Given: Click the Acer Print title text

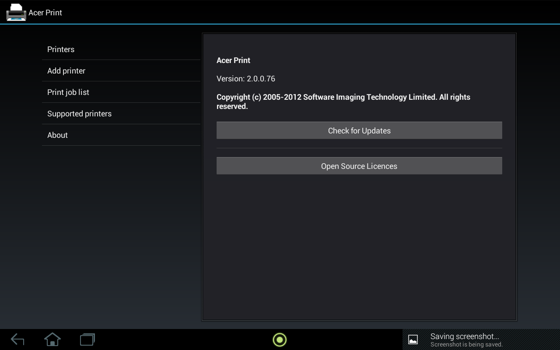Looking at the screenshot, I should [45, 13].
